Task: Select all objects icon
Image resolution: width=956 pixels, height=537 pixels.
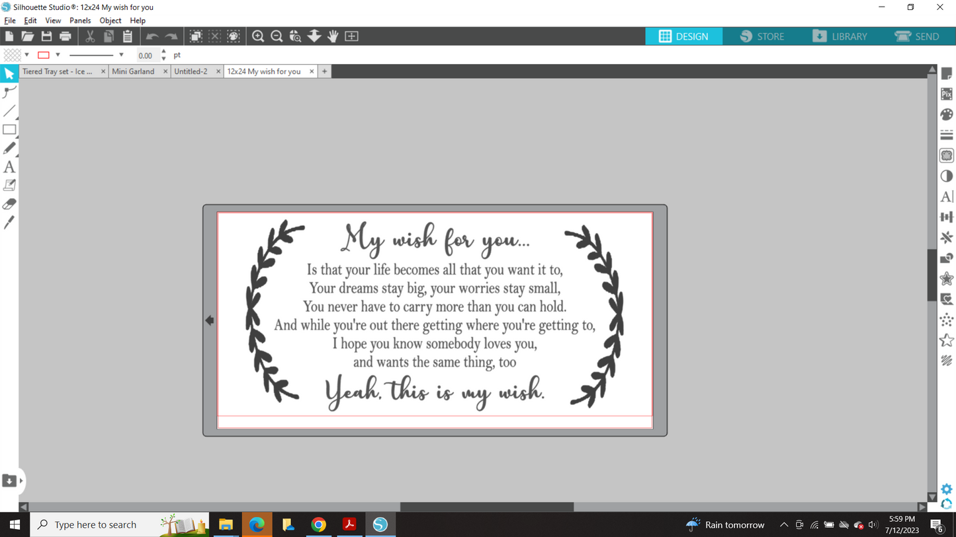Action: [196, 36]
